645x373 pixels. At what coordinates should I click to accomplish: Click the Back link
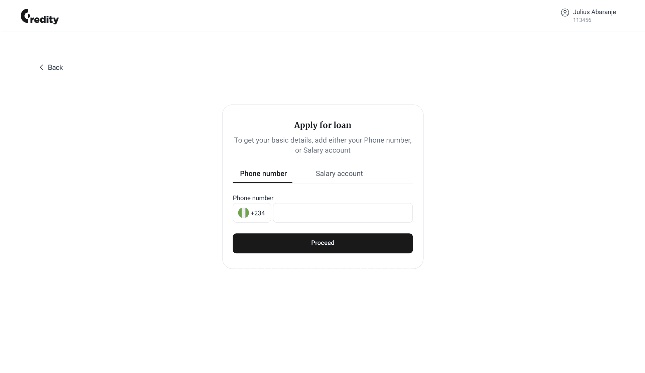55,67
